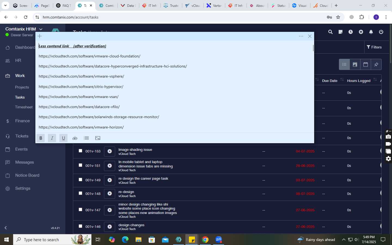Select checkbox for task 001v-147
392x245 pixels.
[x=80, y=210]
